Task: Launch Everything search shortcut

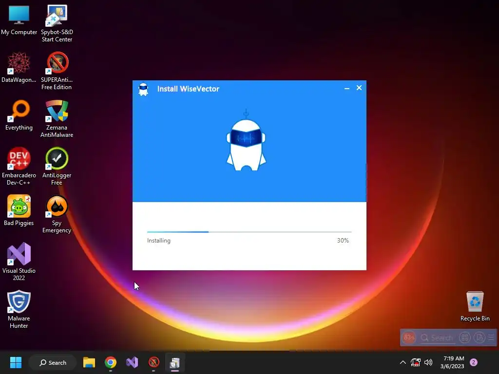Action: tap(19, 115)
